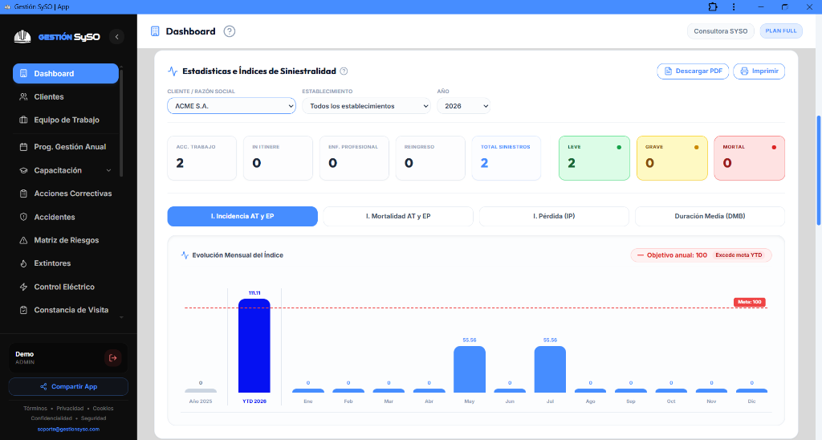
Task: Select the I. Incidencia AT y EP tab
Action: (242, 216)
